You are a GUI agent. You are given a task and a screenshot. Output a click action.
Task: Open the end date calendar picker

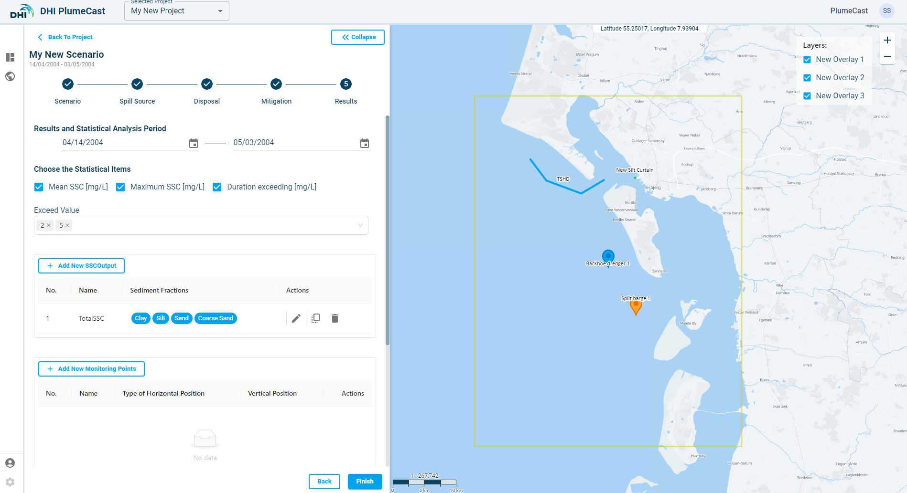[x=364, y=143]
